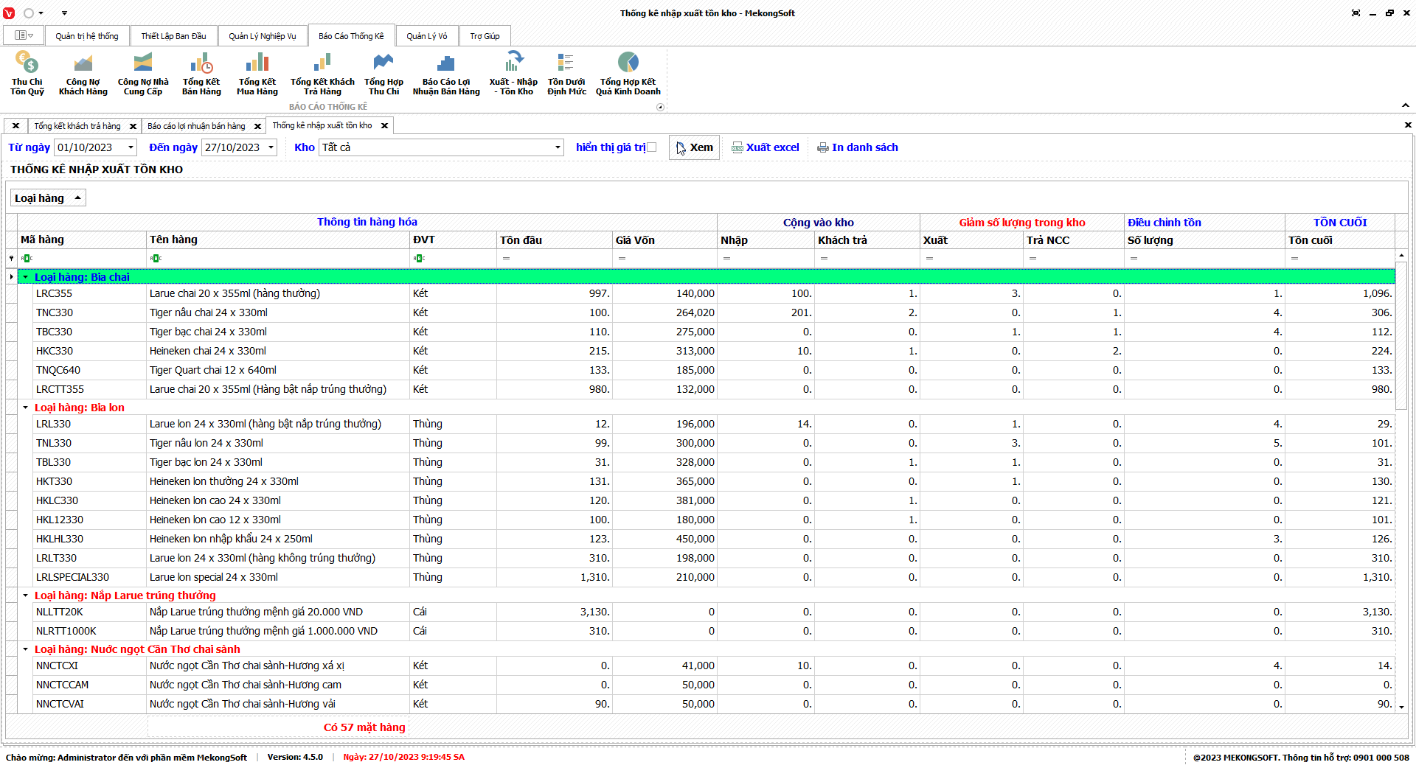Open Công Nợ Khách Hàng report
Image resolution: width=1416 pixels, height=765 pixels.
[x=83, y=74]
